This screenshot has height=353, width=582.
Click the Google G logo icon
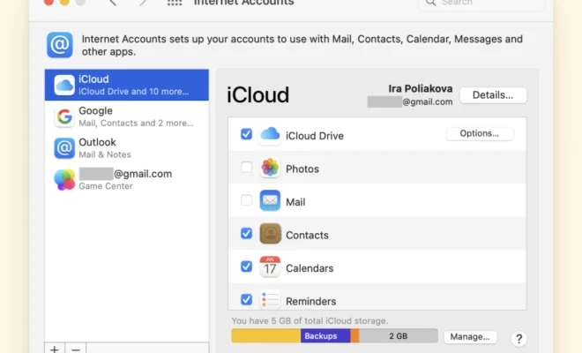tap(64, 116)
